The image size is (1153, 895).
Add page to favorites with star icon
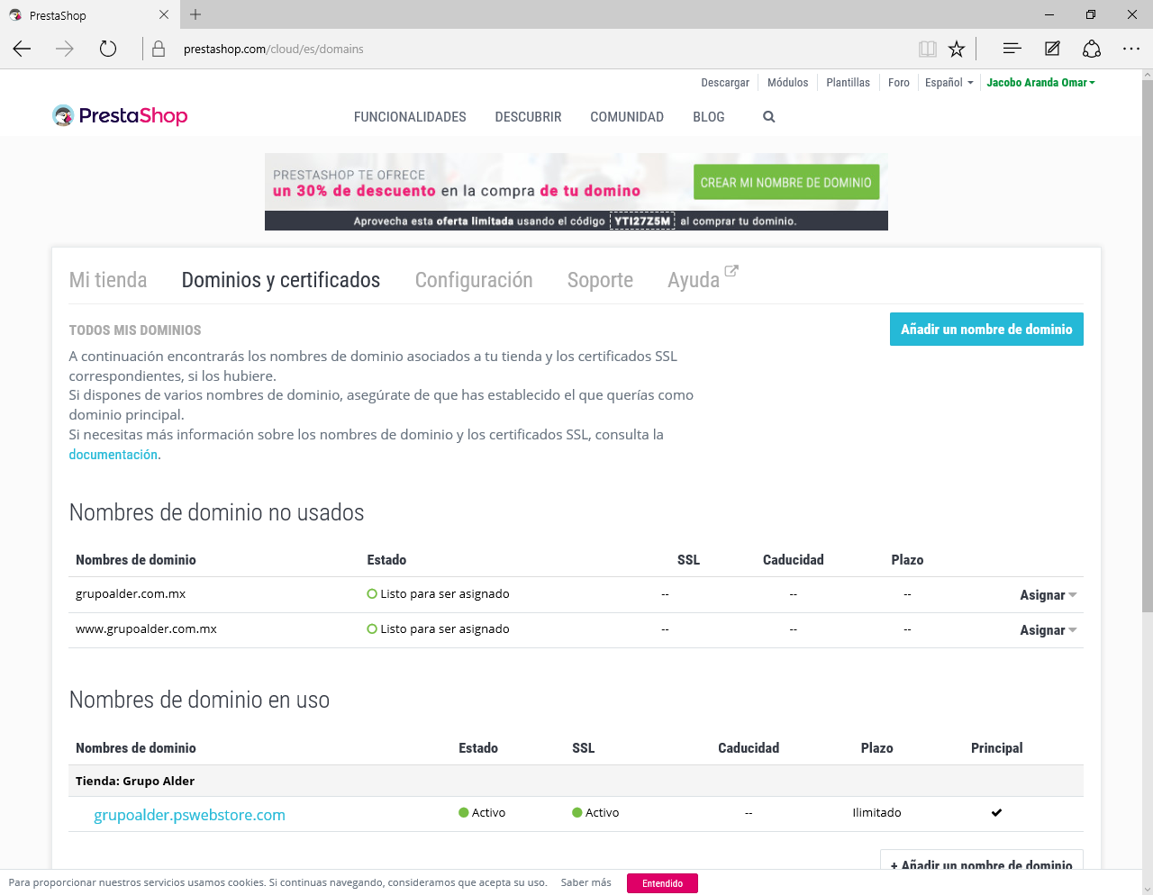coord(957,49)
